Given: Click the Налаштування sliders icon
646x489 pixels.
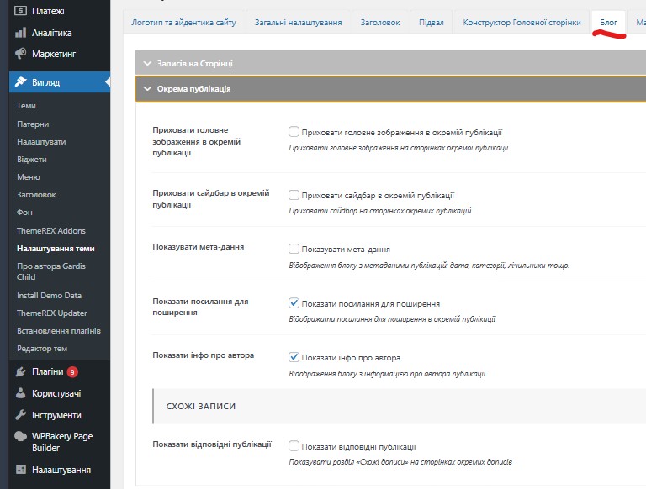Looking at the screenshot, I should tap(20, 469).
